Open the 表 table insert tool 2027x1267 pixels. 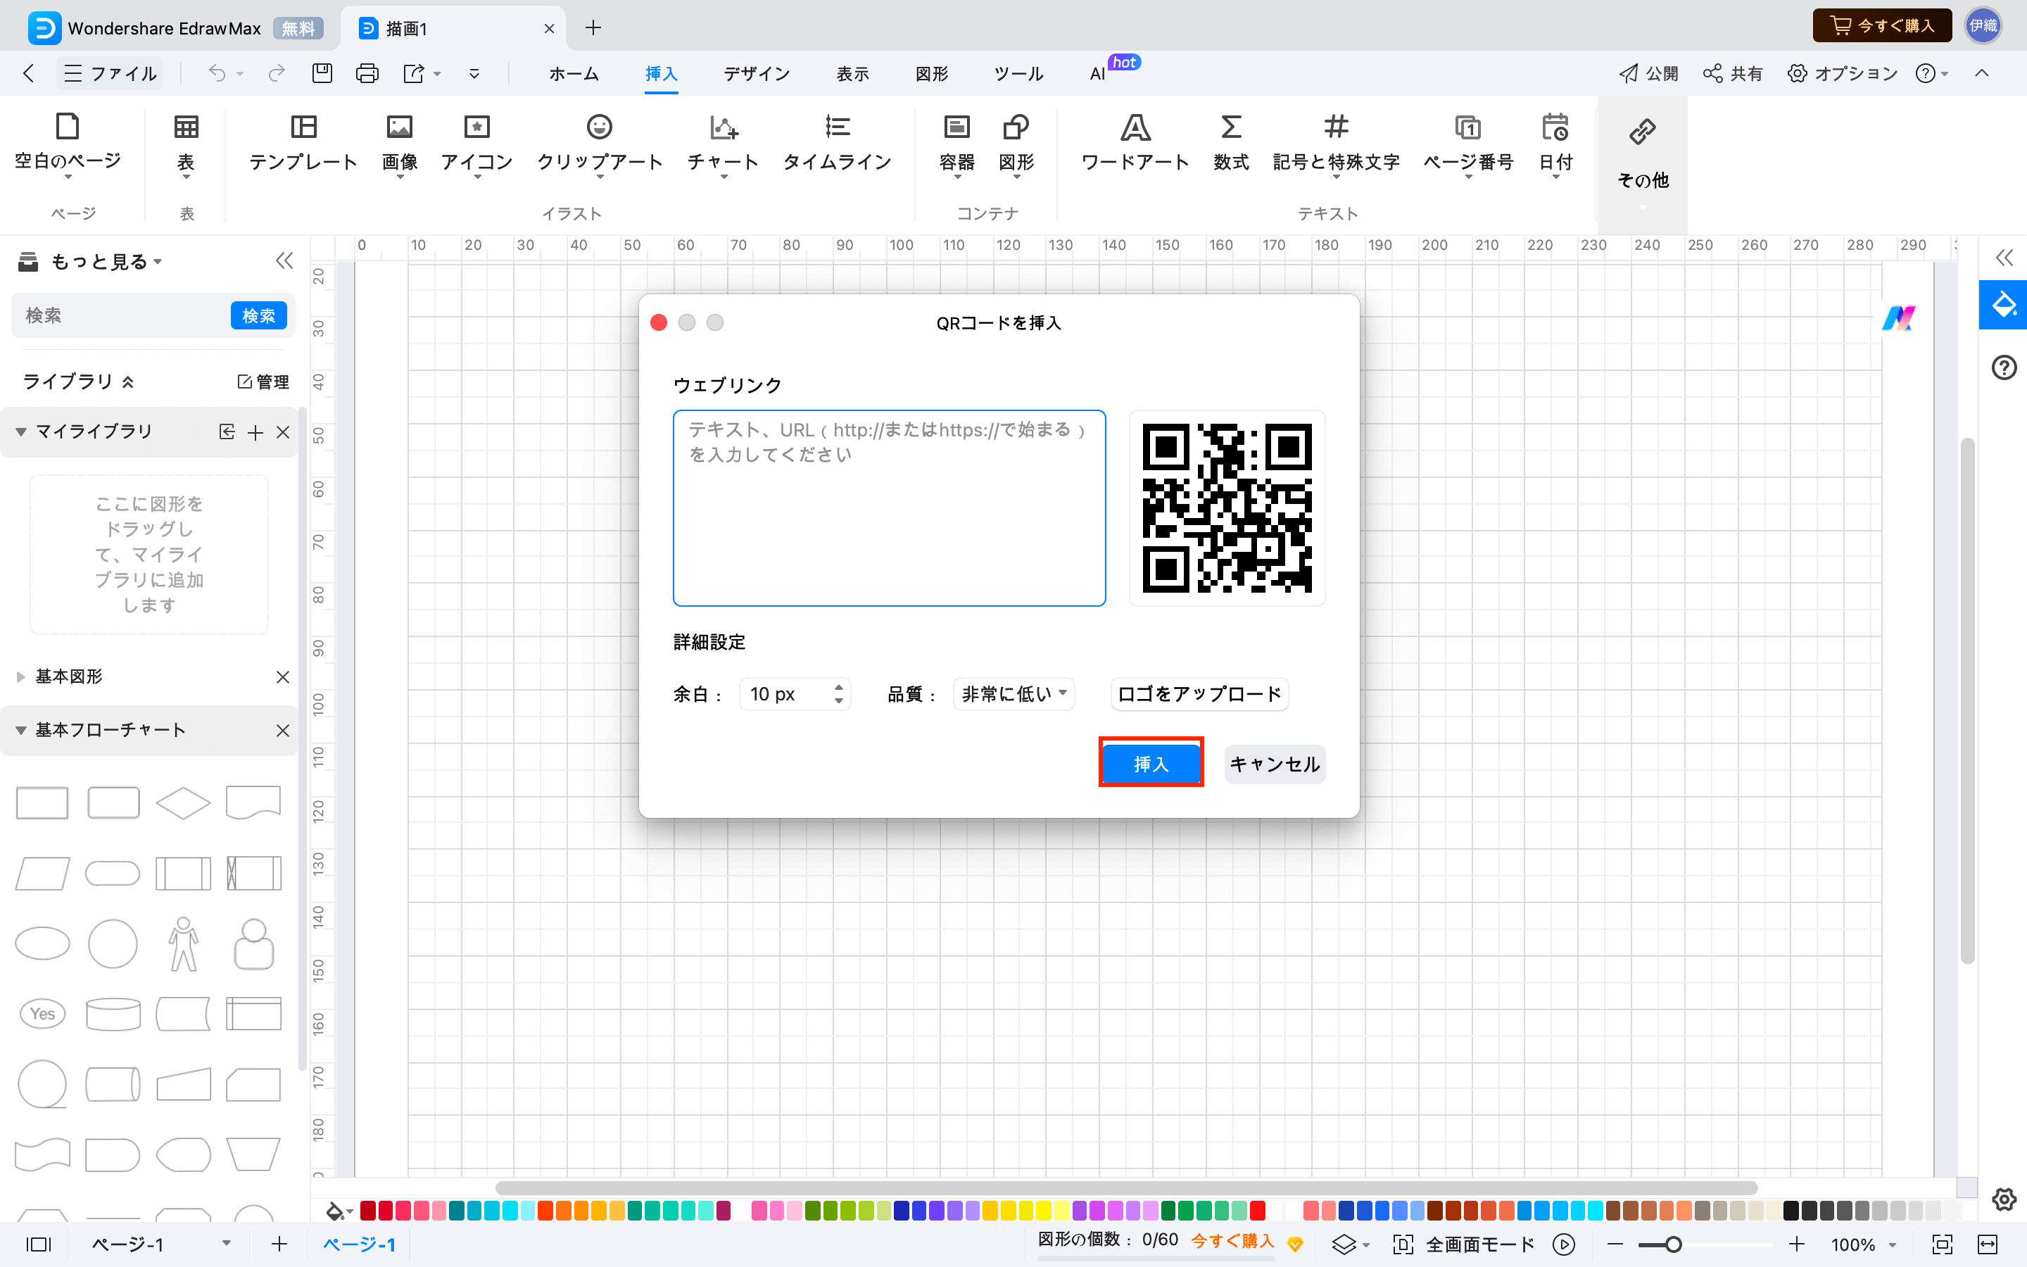(186, 144)
